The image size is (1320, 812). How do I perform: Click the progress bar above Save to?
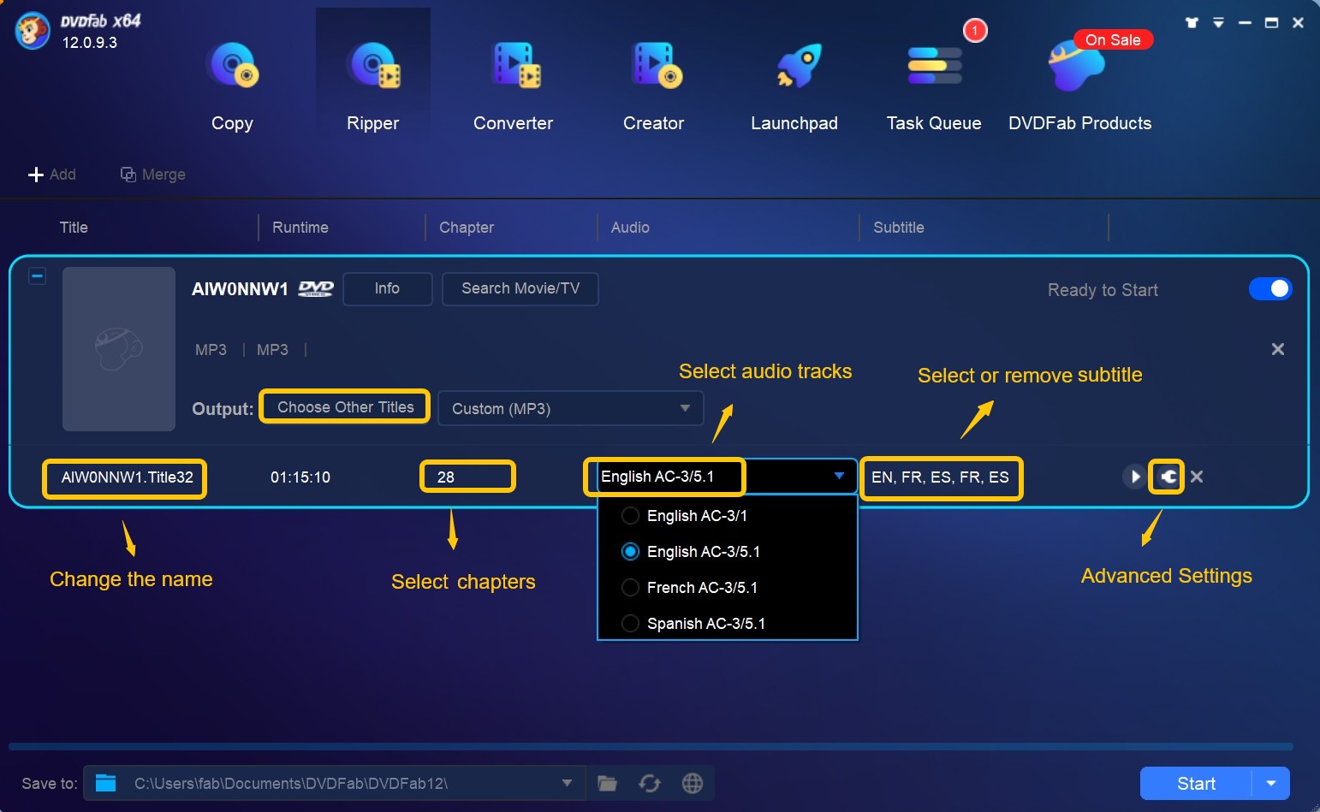(651, 747)
